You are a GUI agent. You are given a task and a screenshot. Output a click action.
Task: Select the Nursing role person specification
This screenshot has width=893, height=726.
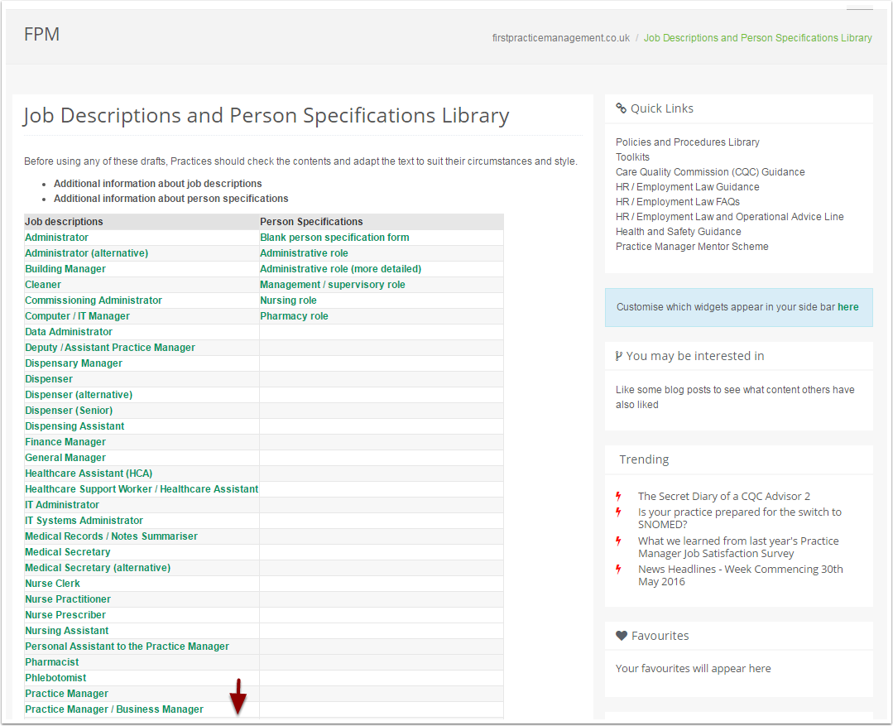point(288,300)
